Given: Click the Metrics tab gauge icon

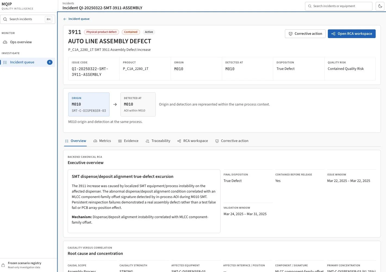Looking at the screenshot, I should (x=95, y=141).
